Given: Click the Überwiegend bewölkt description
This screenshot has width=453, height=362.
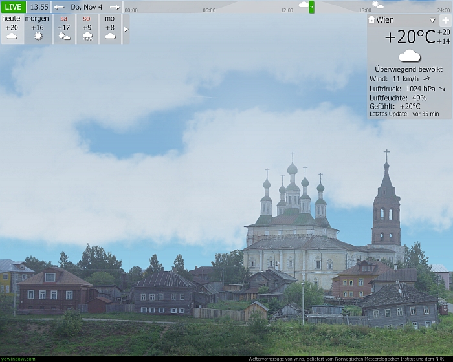Looking at the screenshot, I should [x=408, y=69].
